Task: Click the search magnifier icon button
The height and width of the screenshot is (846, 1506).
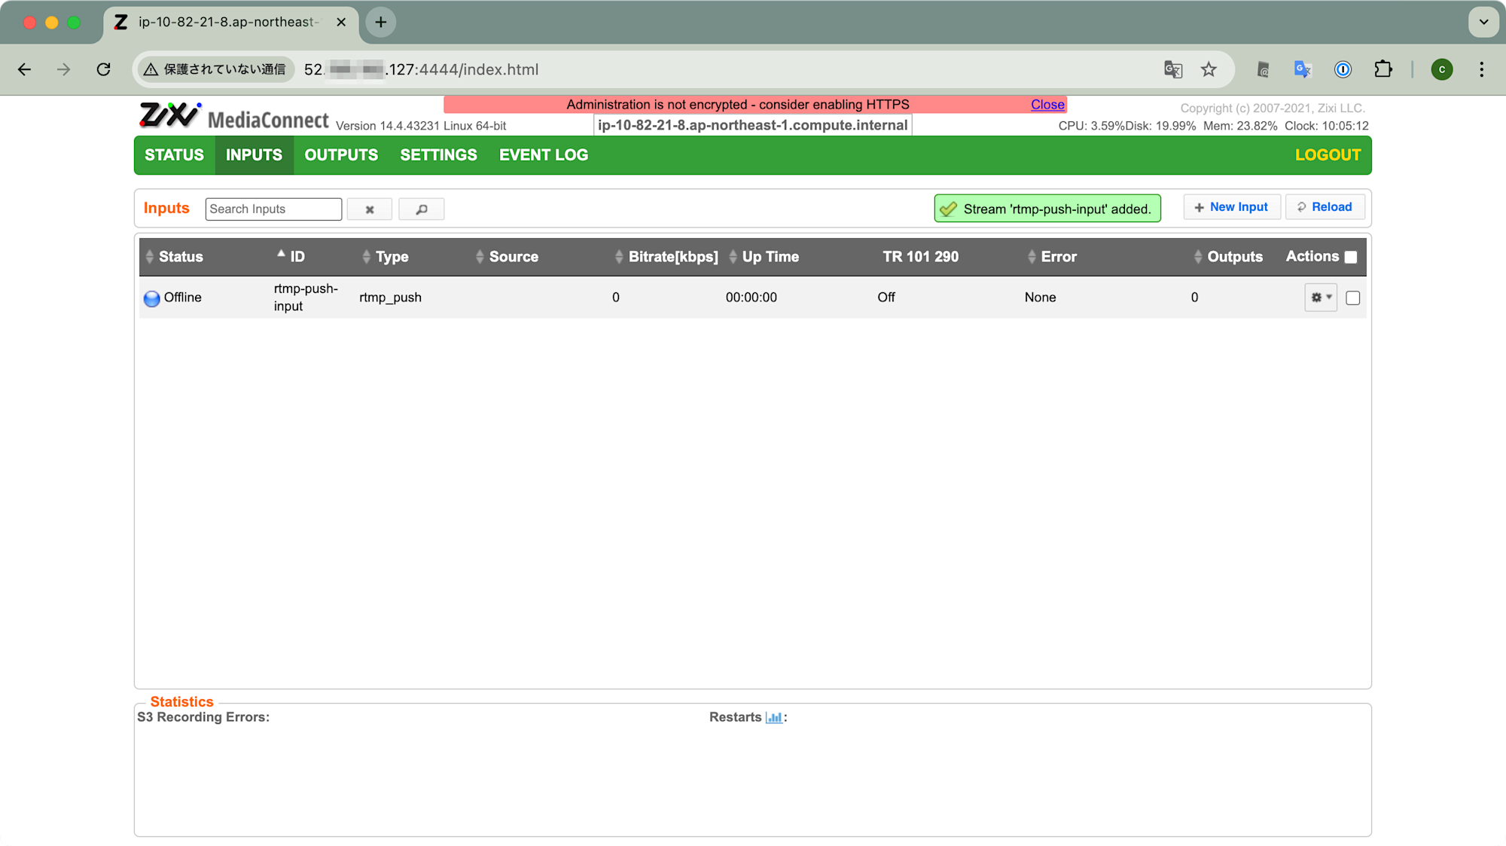Action: click(421, 209)
